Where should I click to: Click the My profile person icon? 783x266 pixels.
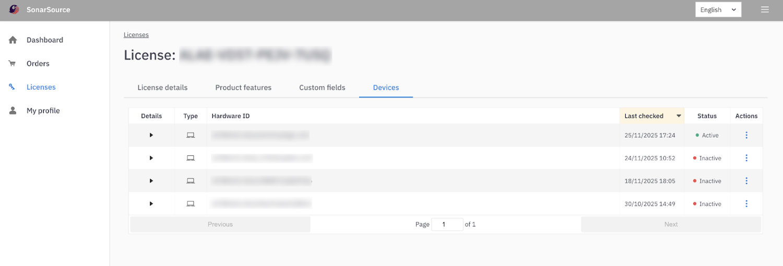(x=13, y=111)
